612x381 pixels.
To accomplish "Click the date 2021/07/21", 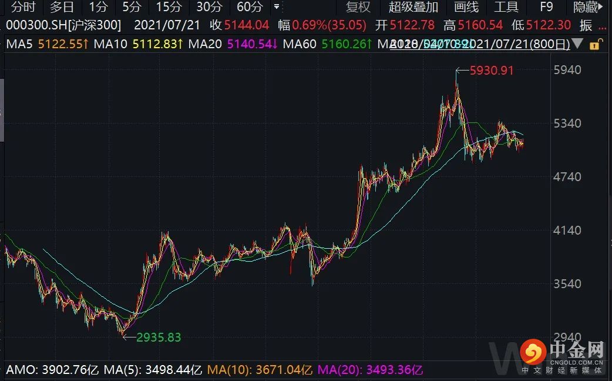I will 167,25.
